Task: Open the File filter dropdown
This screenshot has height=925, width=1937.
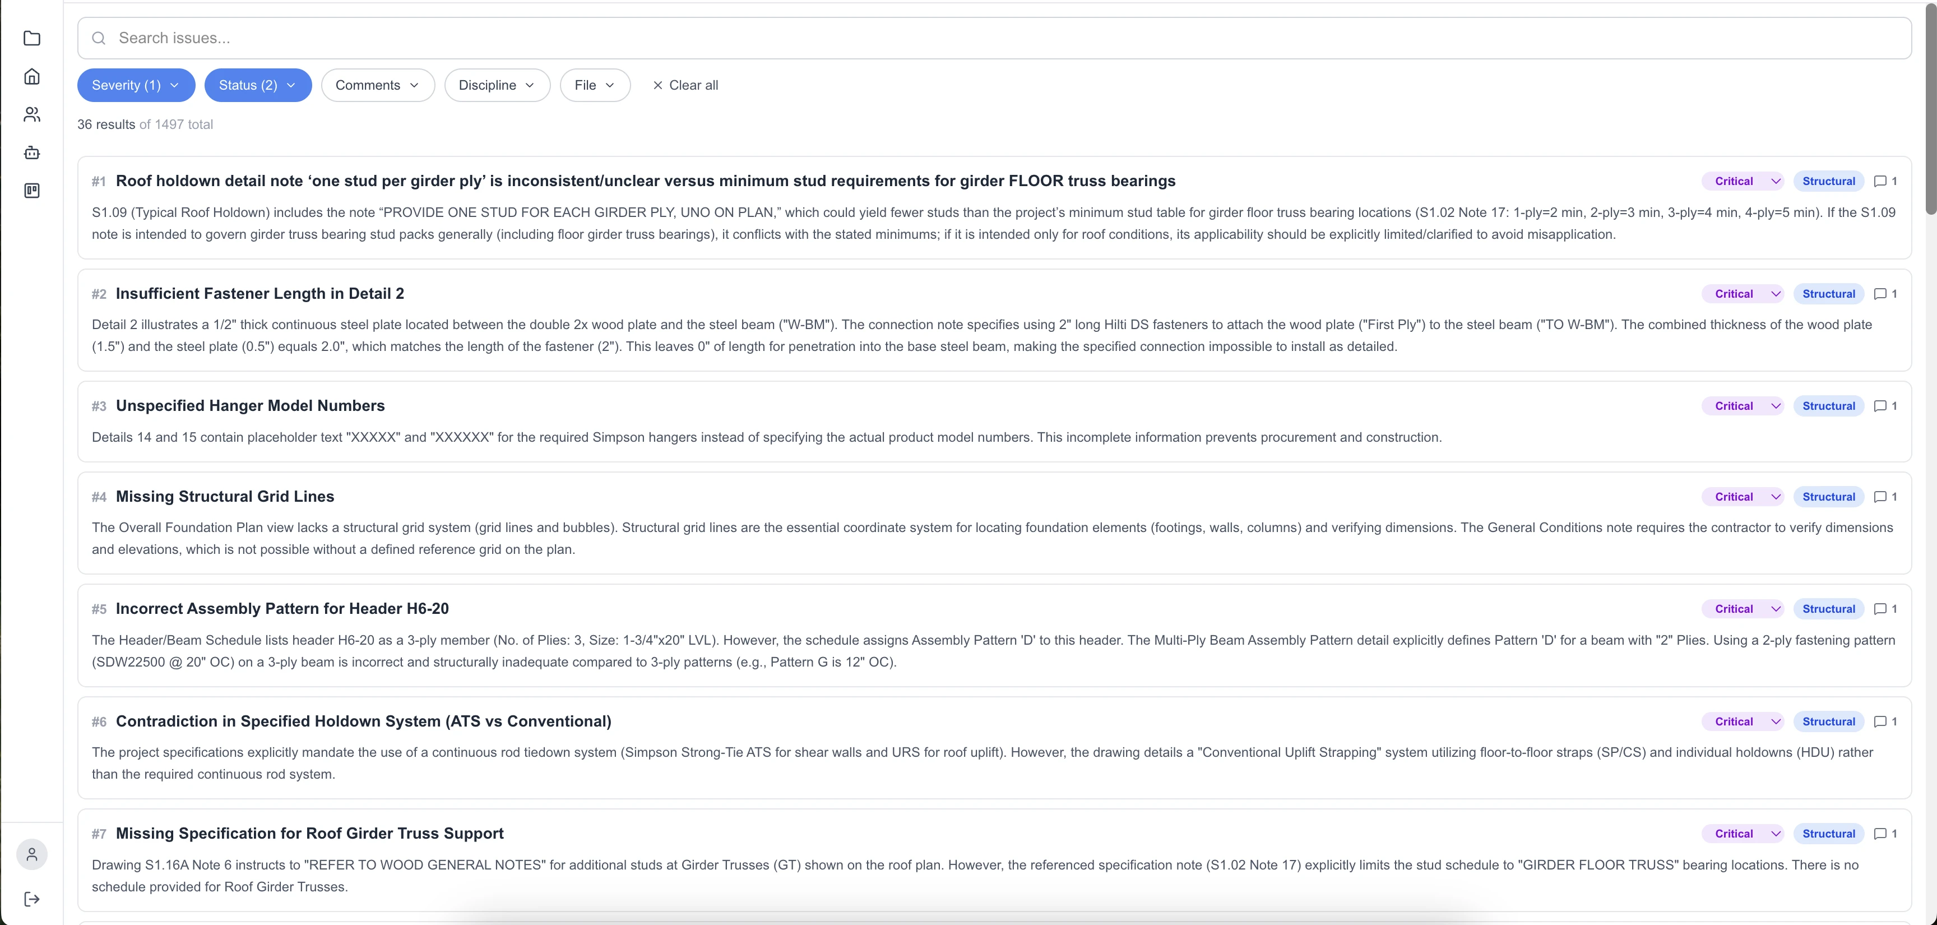Action: pos(595,86)
